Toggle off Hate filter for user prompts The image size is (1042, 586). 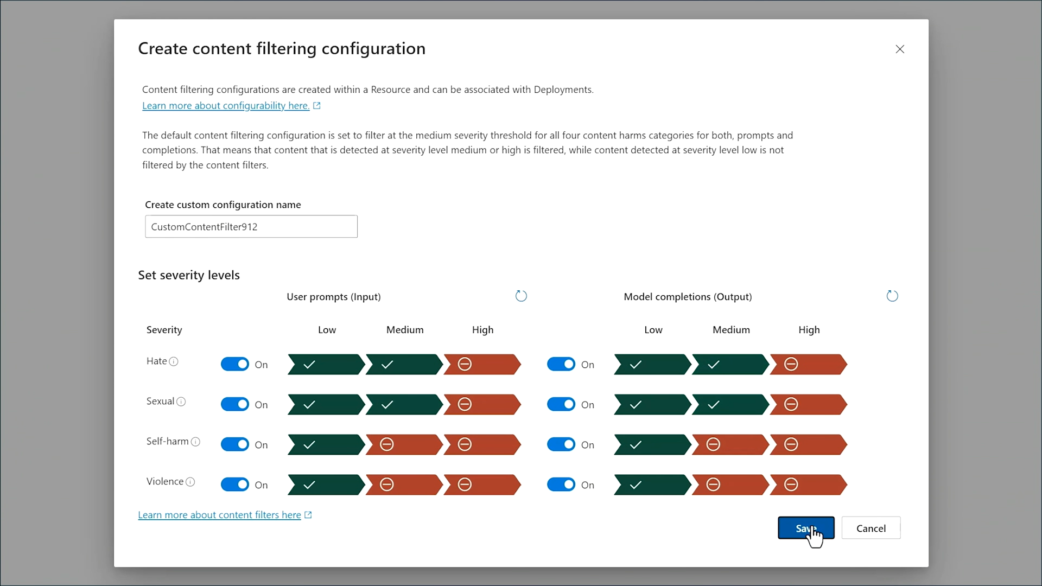(235, 364)
